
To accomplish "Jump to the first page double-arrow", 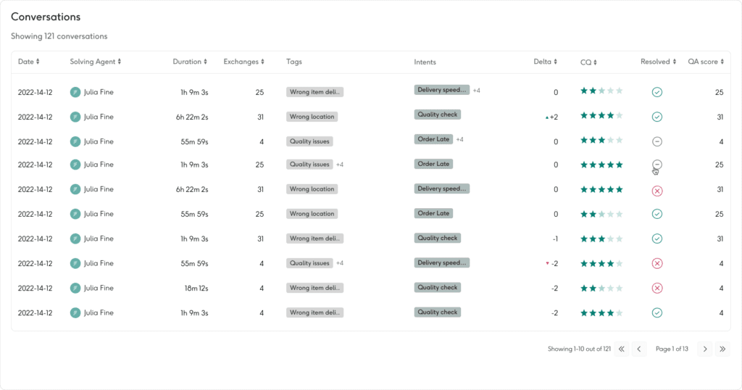I will pos(621,349).
